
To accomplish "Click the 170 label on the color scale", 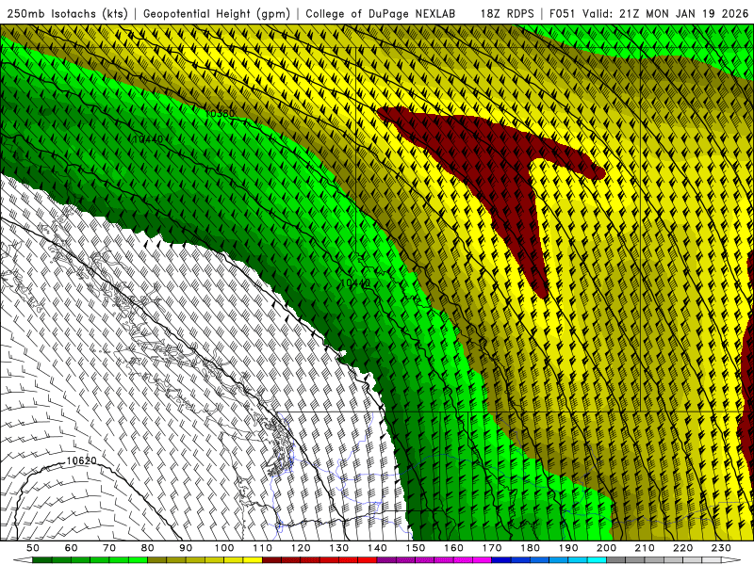I will coord(492,548).
